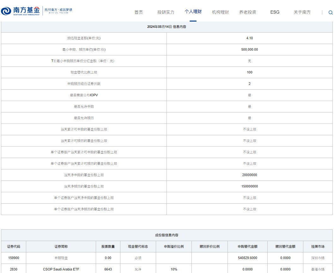334x273 pixels.
Task: Click the ESG navigation item
Action: point(275,12)
